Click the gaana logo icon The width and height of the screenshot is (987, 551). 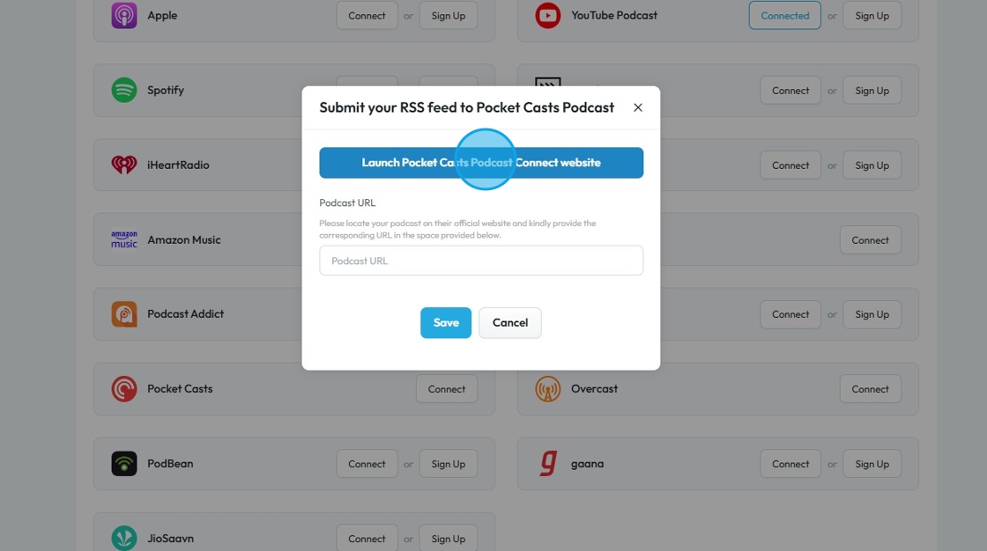point(548,464)
